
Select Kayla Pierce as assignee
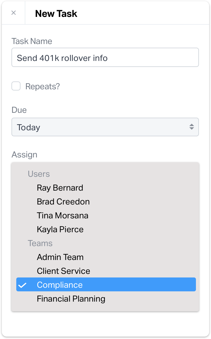pos(60,229)
